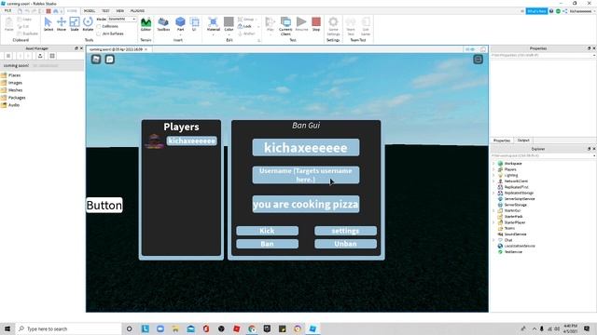Expand the Players node in Explorer
597x335 pixels.
click(x=493, y=169)
